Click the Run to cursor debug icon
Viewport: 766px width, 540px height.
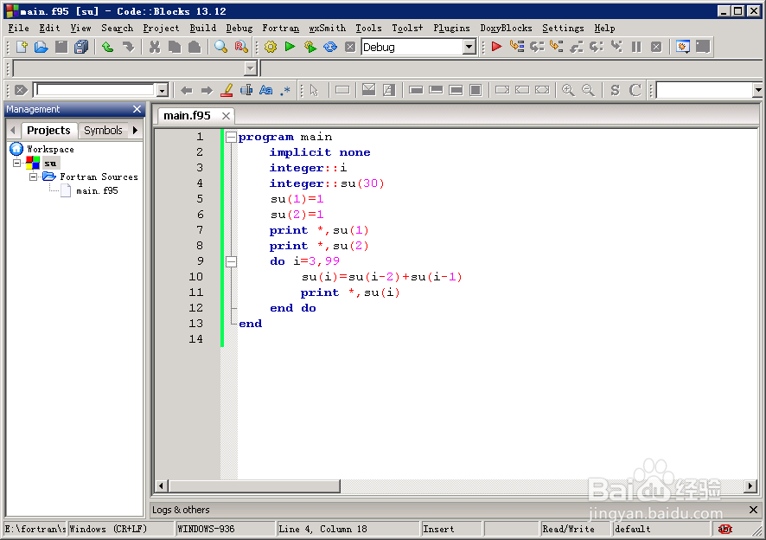[x=516, y=47]
